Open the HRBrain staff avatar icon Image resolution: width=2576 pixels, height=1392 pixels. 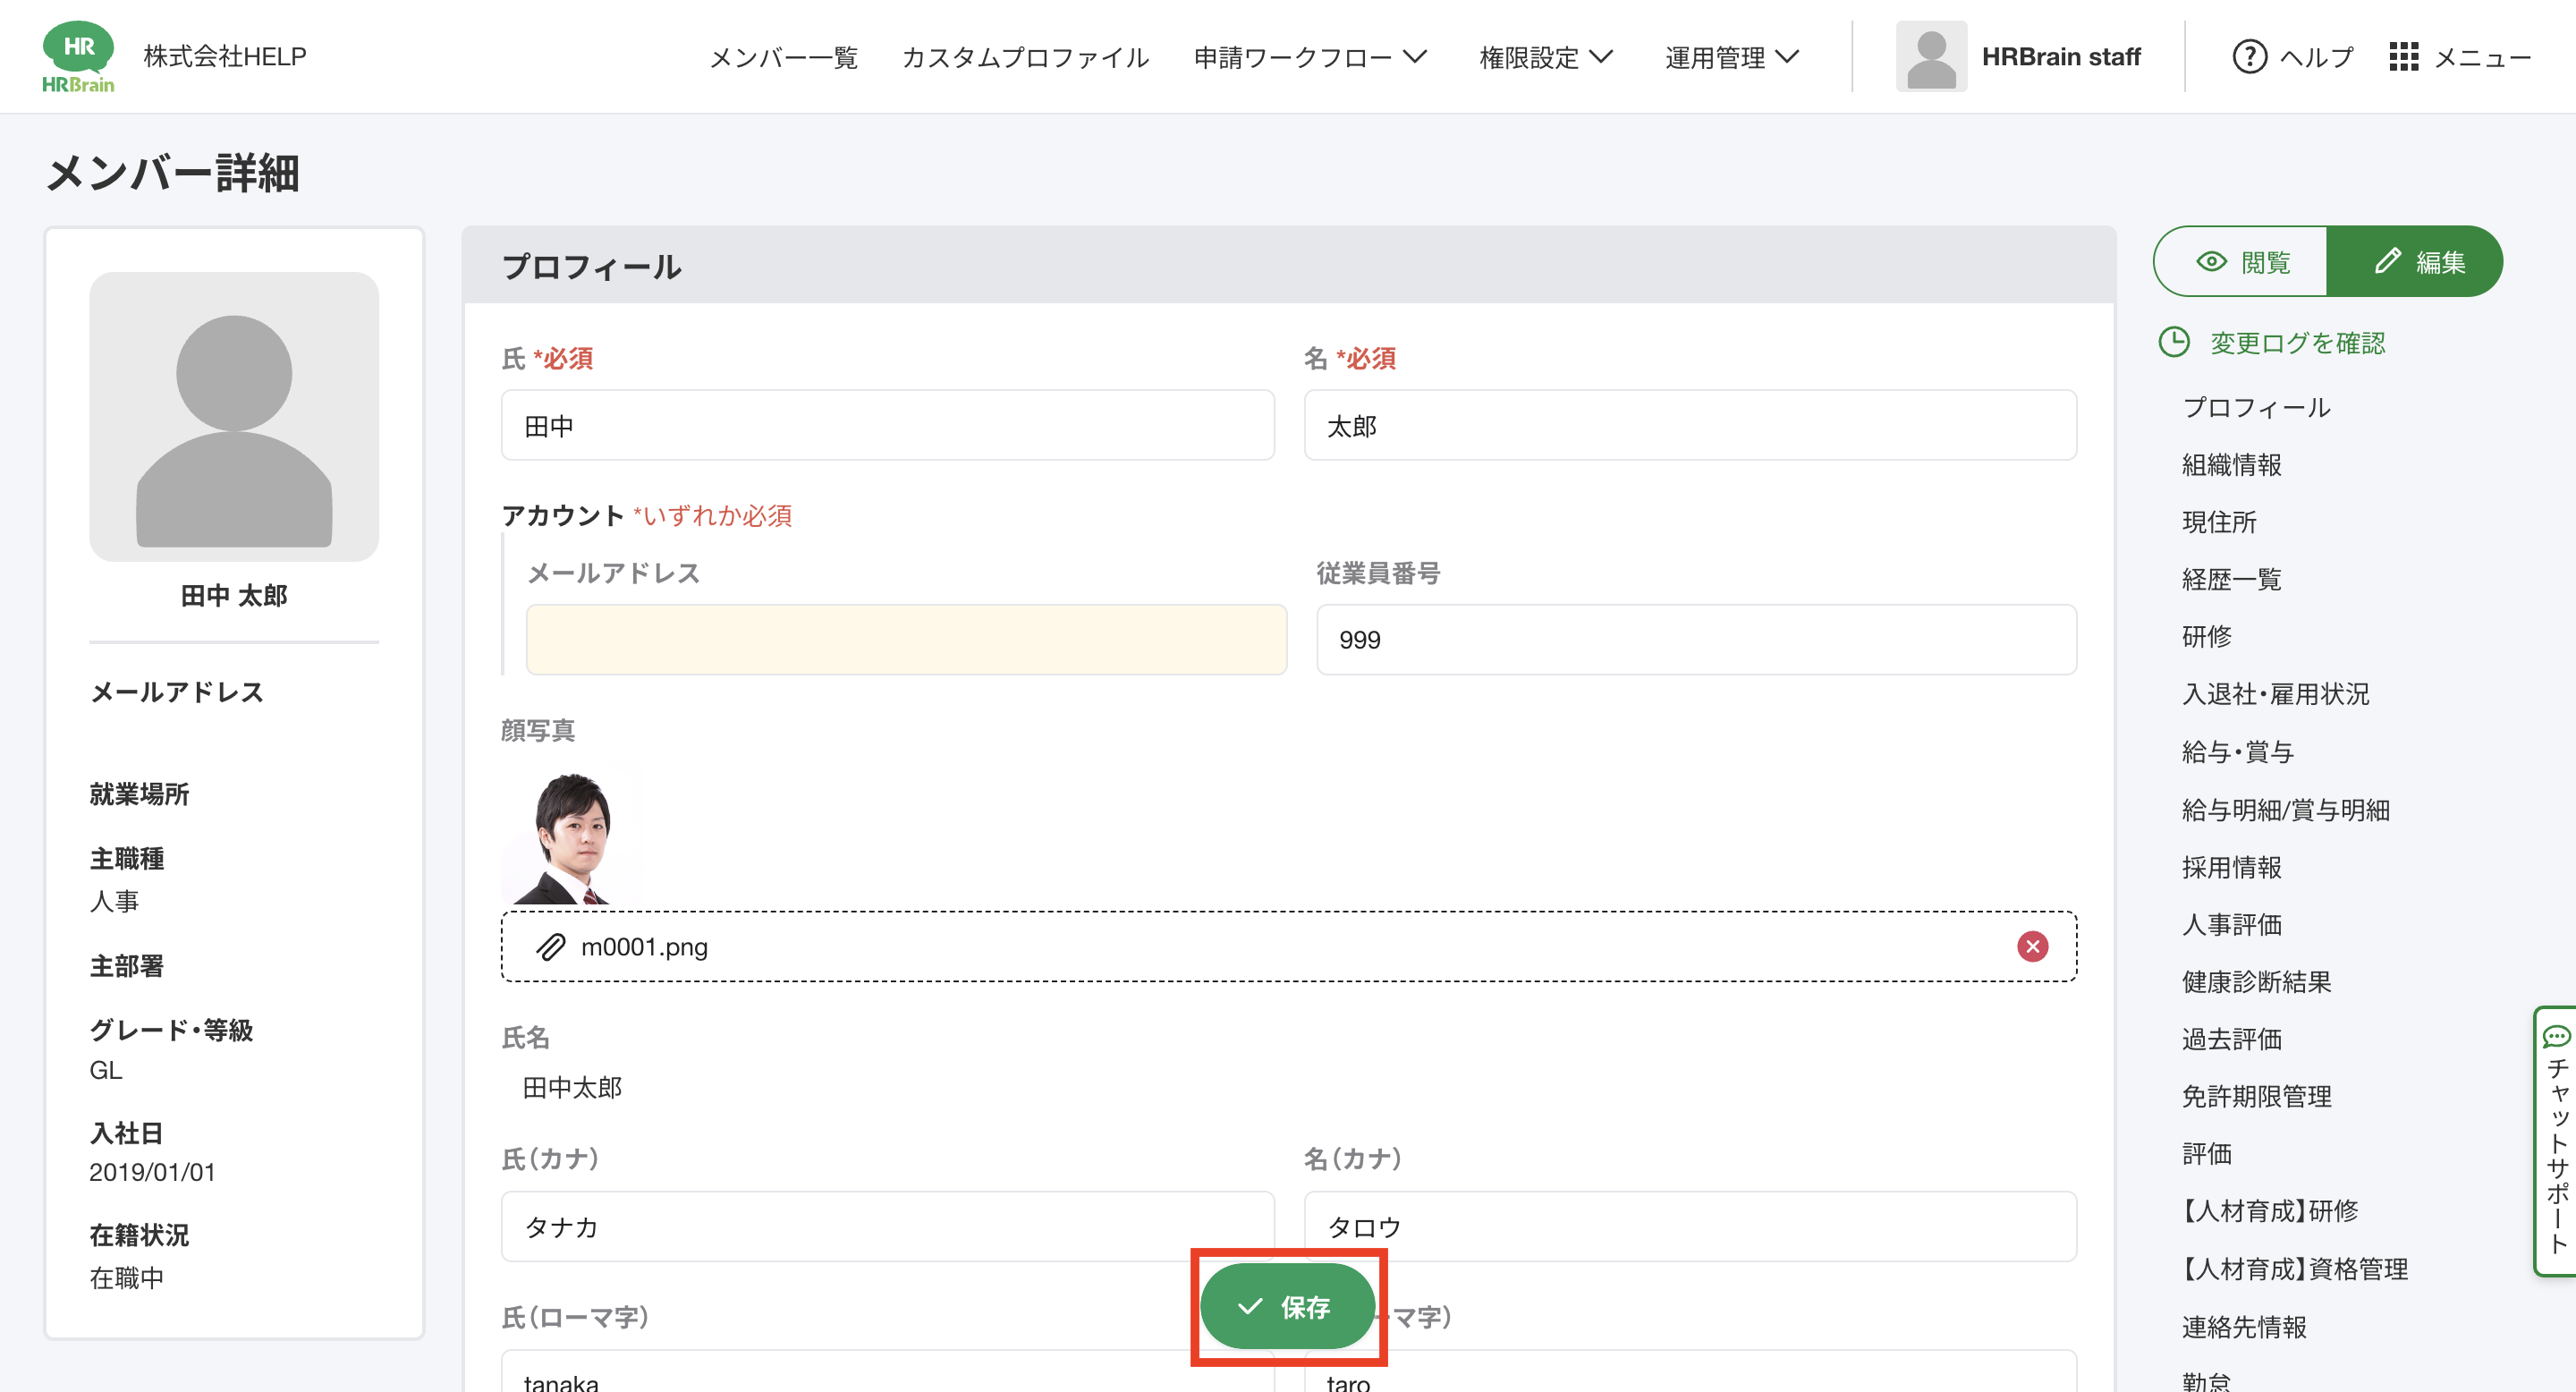tap(1930, 57)
